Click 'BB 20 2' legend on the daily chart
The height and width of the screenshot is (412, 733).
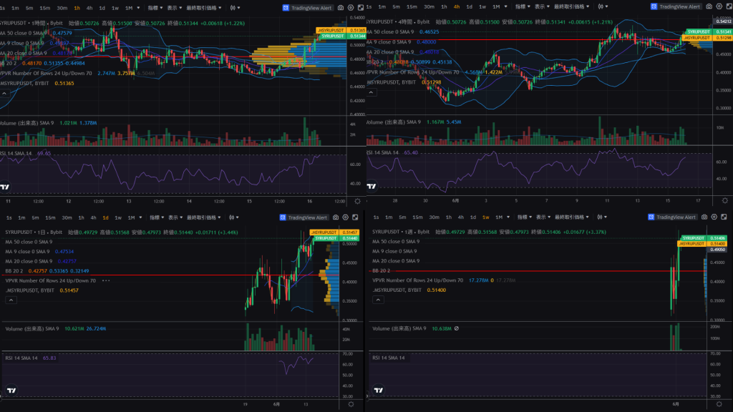14,271
